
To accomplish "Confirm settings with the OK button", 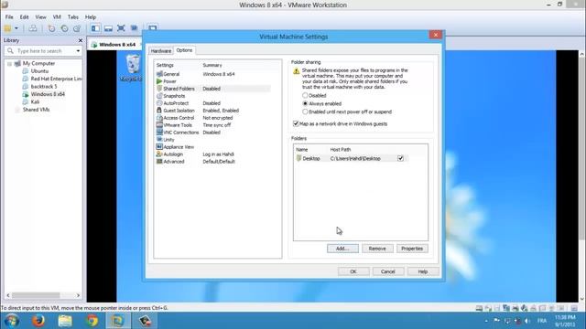I will 353,271.
